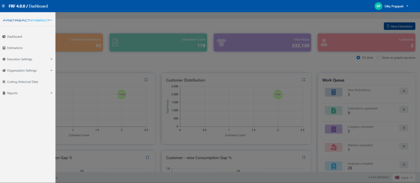Open Cutting Historical Data menu item
Viewport: 420px width, 183px height.
coord(22,82)
